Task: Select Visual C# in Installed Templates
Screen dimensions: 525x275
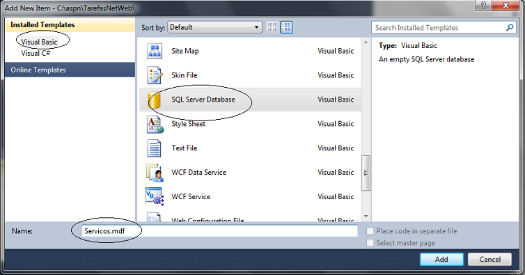Action: (x=36, y=53)
